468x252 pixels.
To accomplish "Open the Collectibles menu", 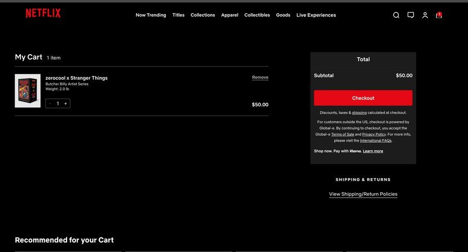I will click(257, 15).
